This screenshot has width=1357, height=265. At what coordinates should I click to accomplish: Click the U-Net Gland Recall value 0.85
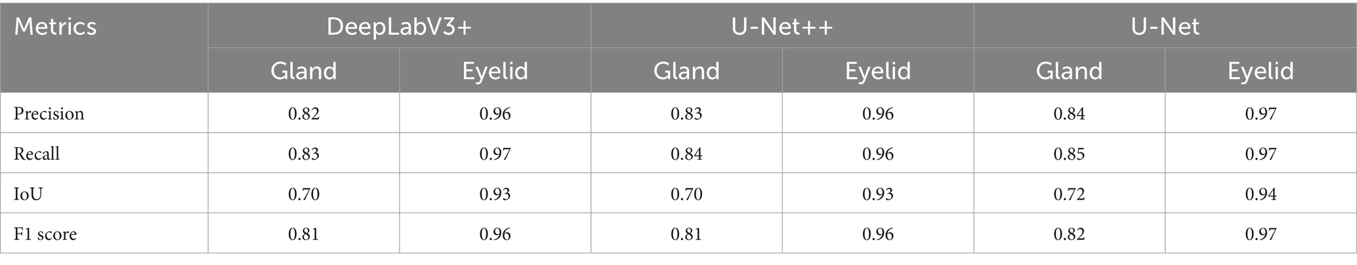(x=1069, y=154)
